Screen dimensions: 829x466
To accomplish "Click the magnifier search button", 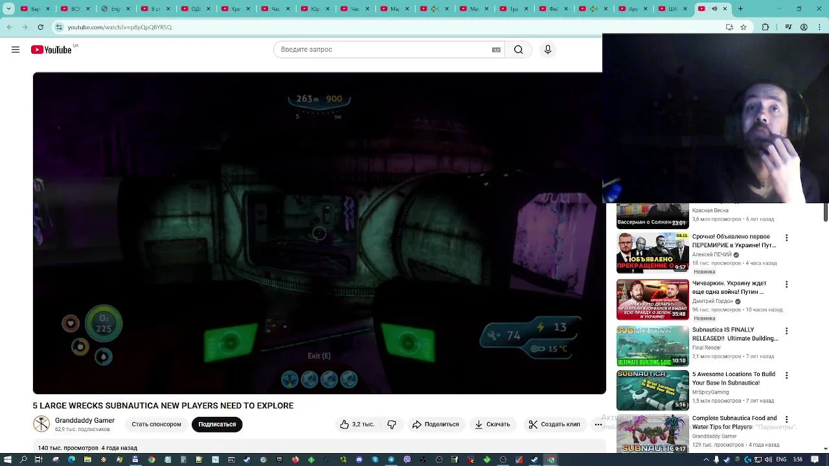I will pos(518,50).
